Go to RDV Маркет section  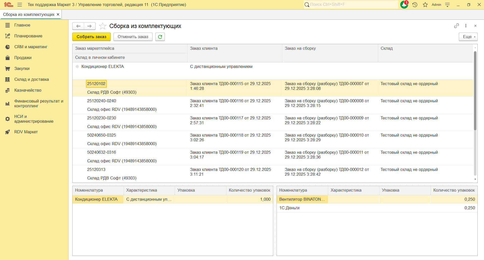[26, 132]
